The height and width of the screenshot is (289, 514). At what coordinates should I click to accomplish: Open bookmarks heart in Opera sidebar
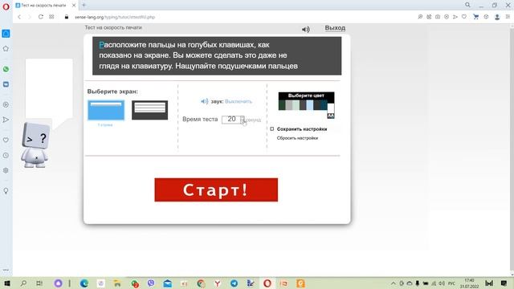6,140
